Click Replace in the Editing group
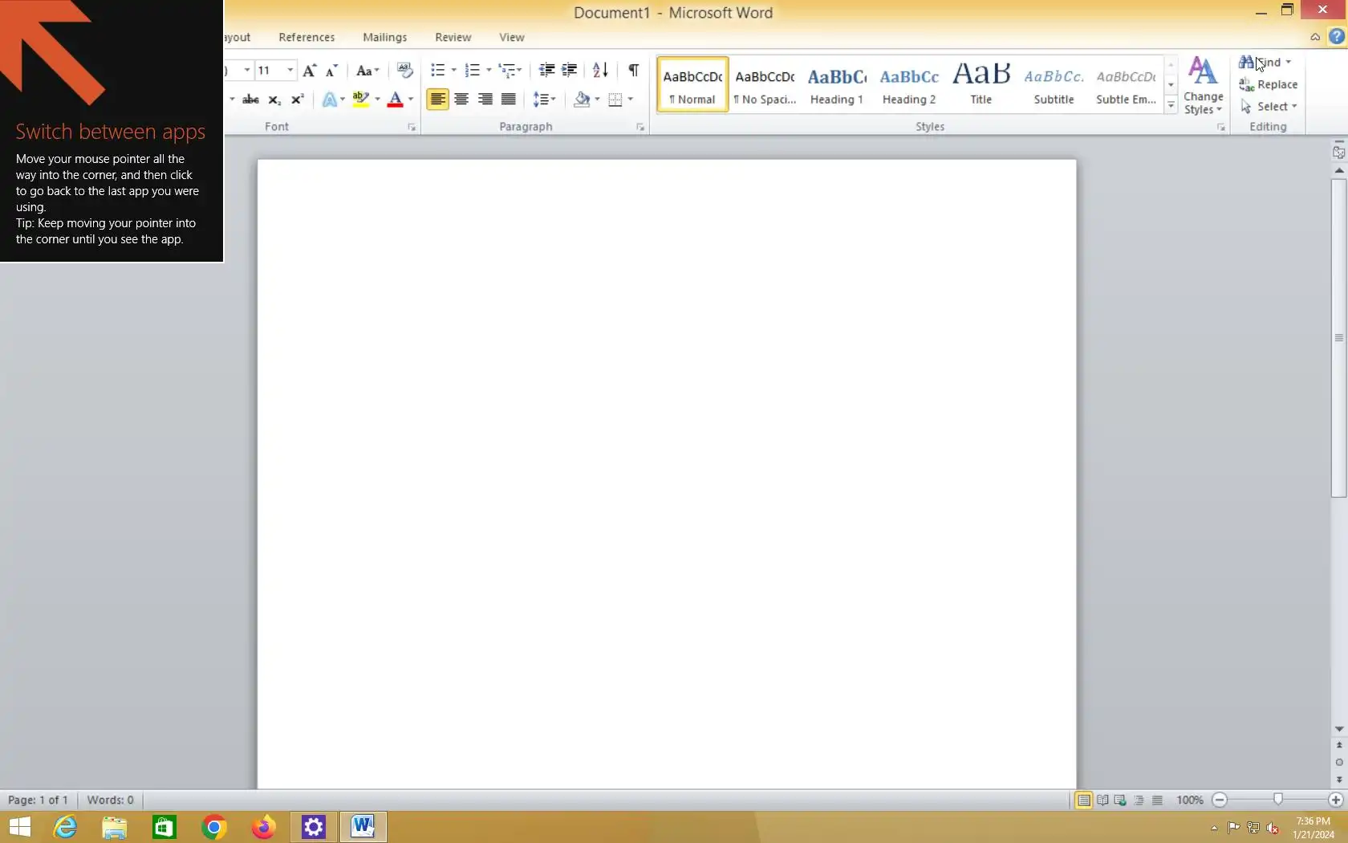The width and height of the screenshot is (1348, 843). [1268, 84]
